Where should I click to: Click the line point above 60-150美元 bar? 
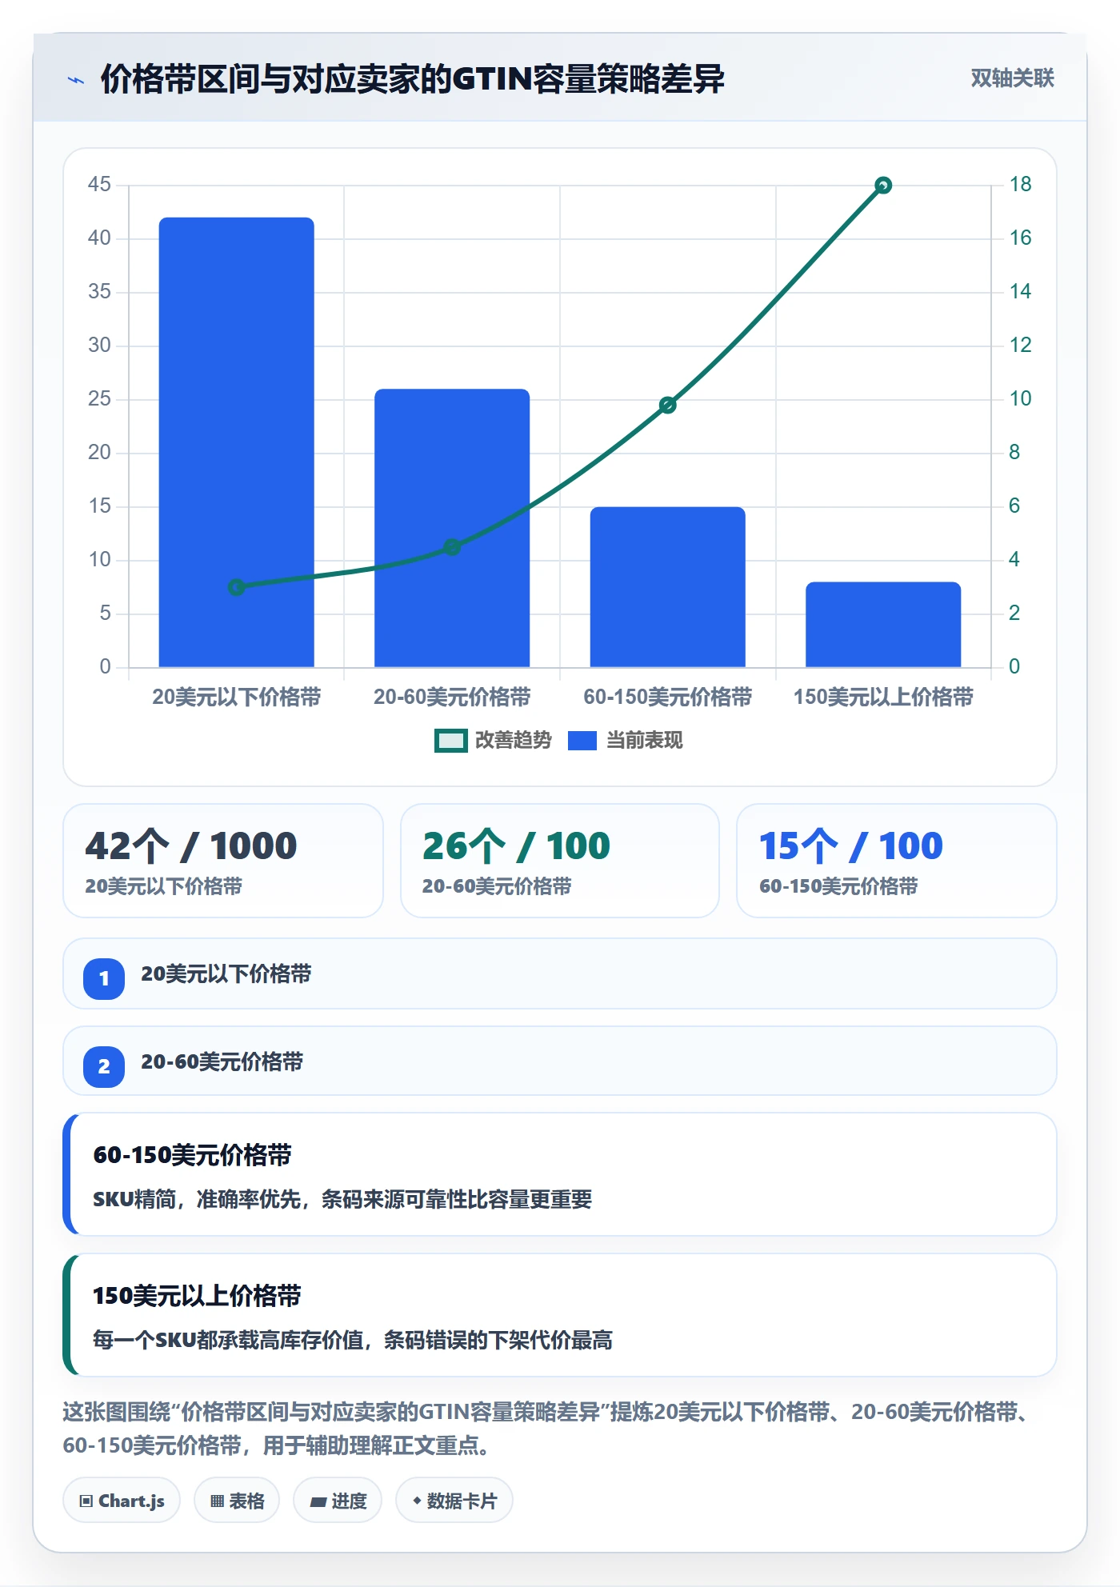pyautogui.click(x=668, y=405)
